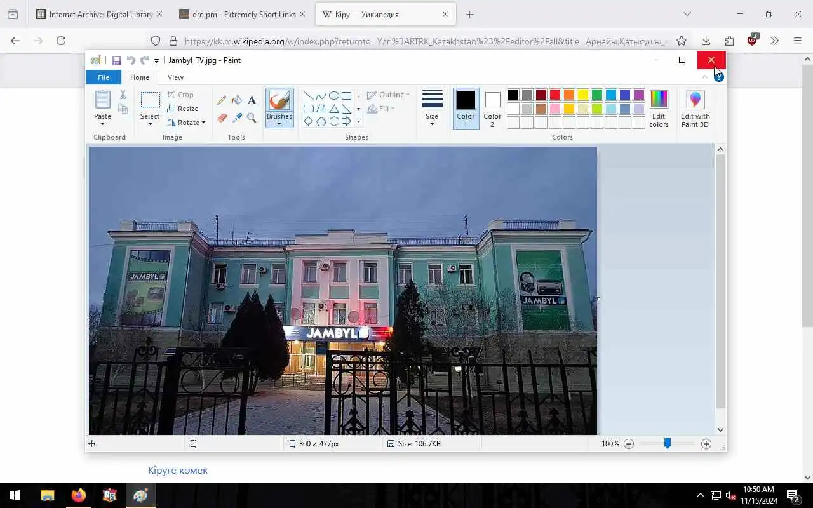Open File Explorer from taskbar
The height and width of the screenshot is (508, 813).
click(x=48, y=495)
